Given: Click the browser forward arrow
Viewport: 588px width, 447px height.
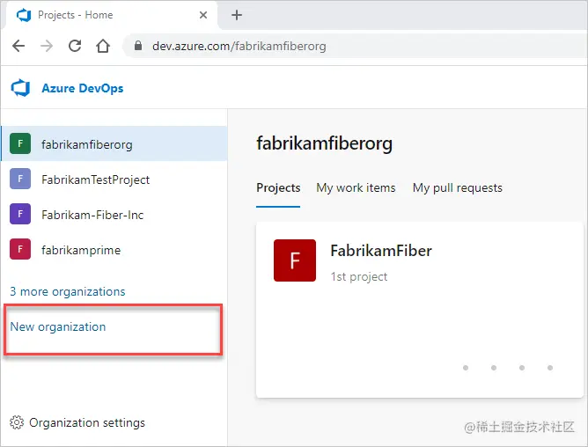Looking at the screenshot, I should coord(47,46).
